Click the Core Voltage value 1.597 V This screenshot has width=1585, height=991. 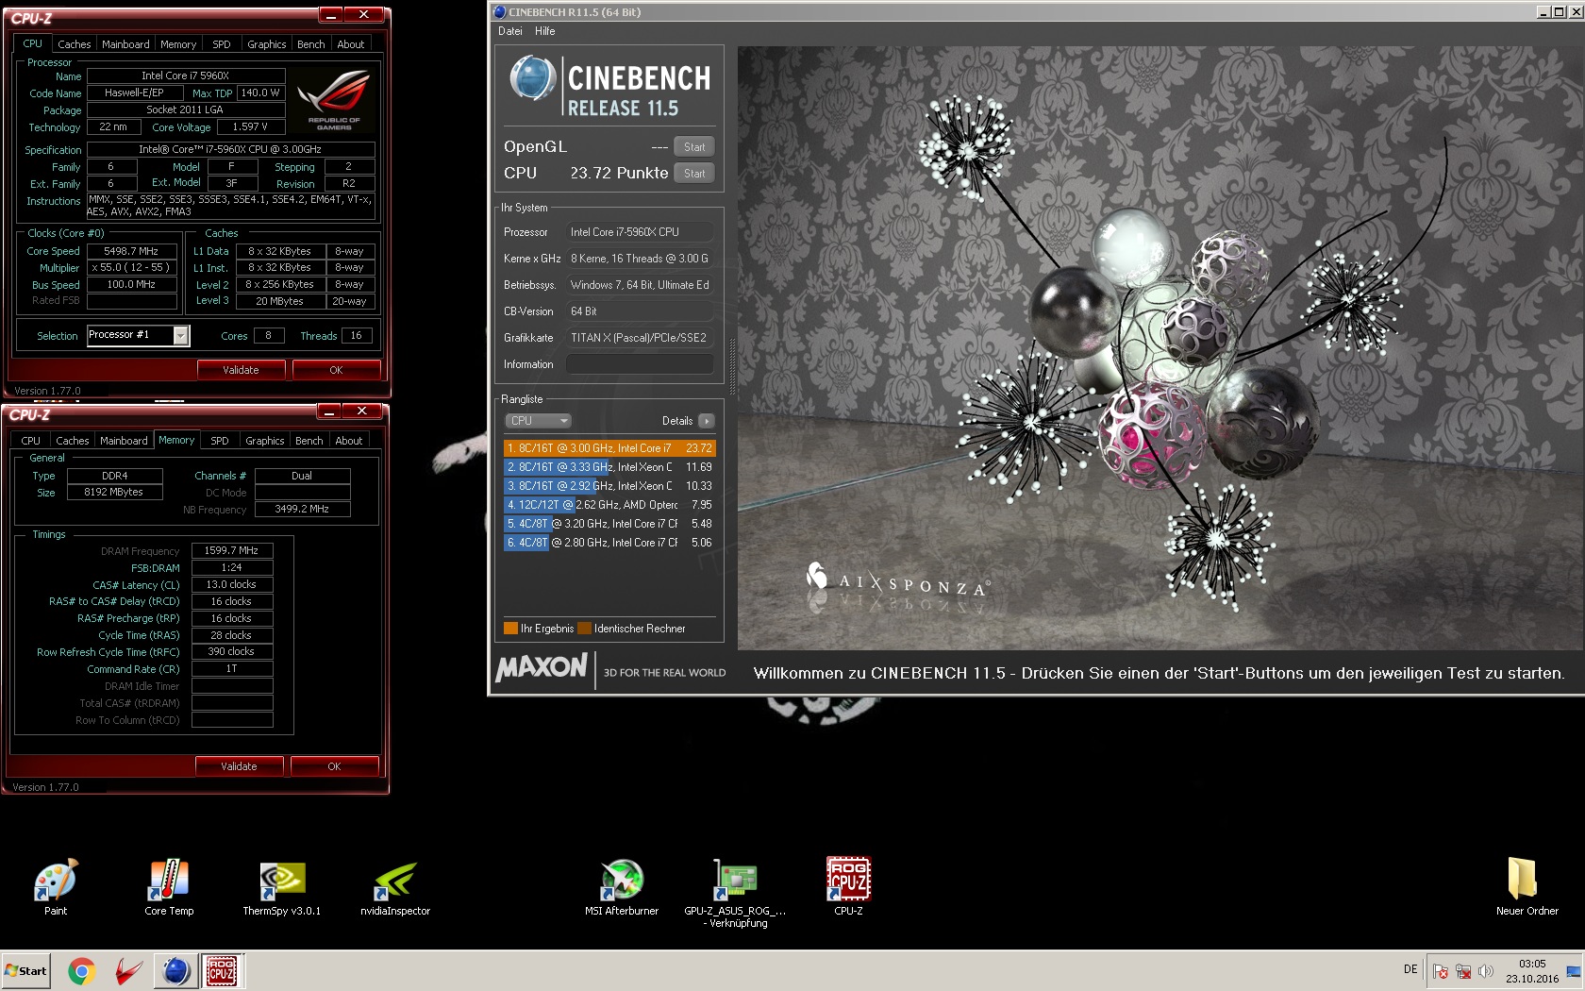250,126
